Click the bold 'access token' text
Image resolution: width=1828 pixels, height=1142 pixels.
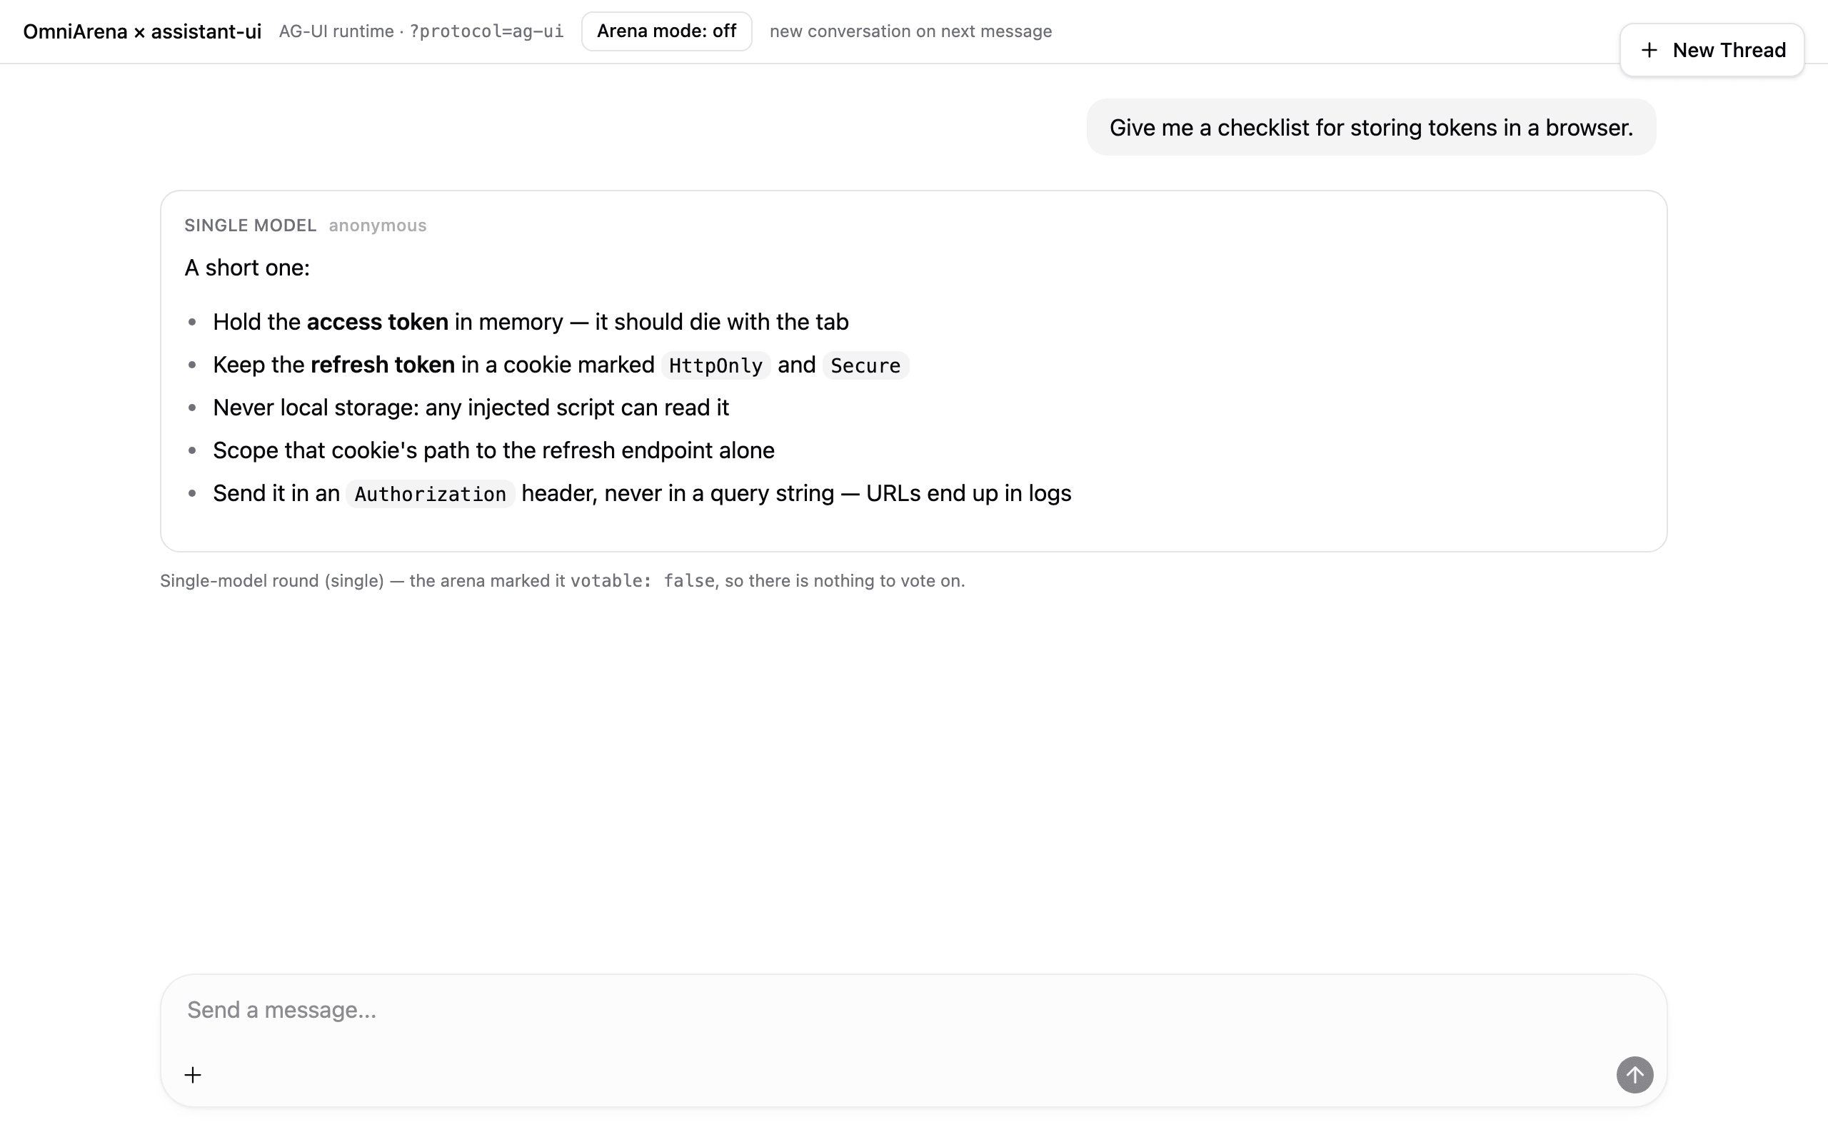coord(377,322)
